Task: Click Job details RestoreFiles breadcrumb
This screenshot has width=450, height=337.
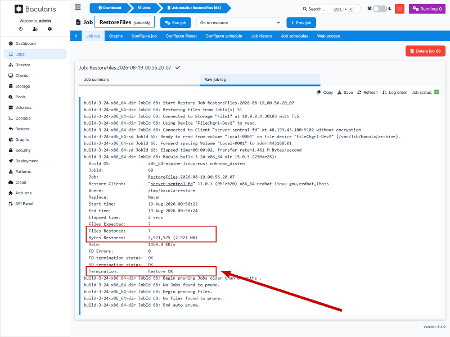Action: pos(194,8)
